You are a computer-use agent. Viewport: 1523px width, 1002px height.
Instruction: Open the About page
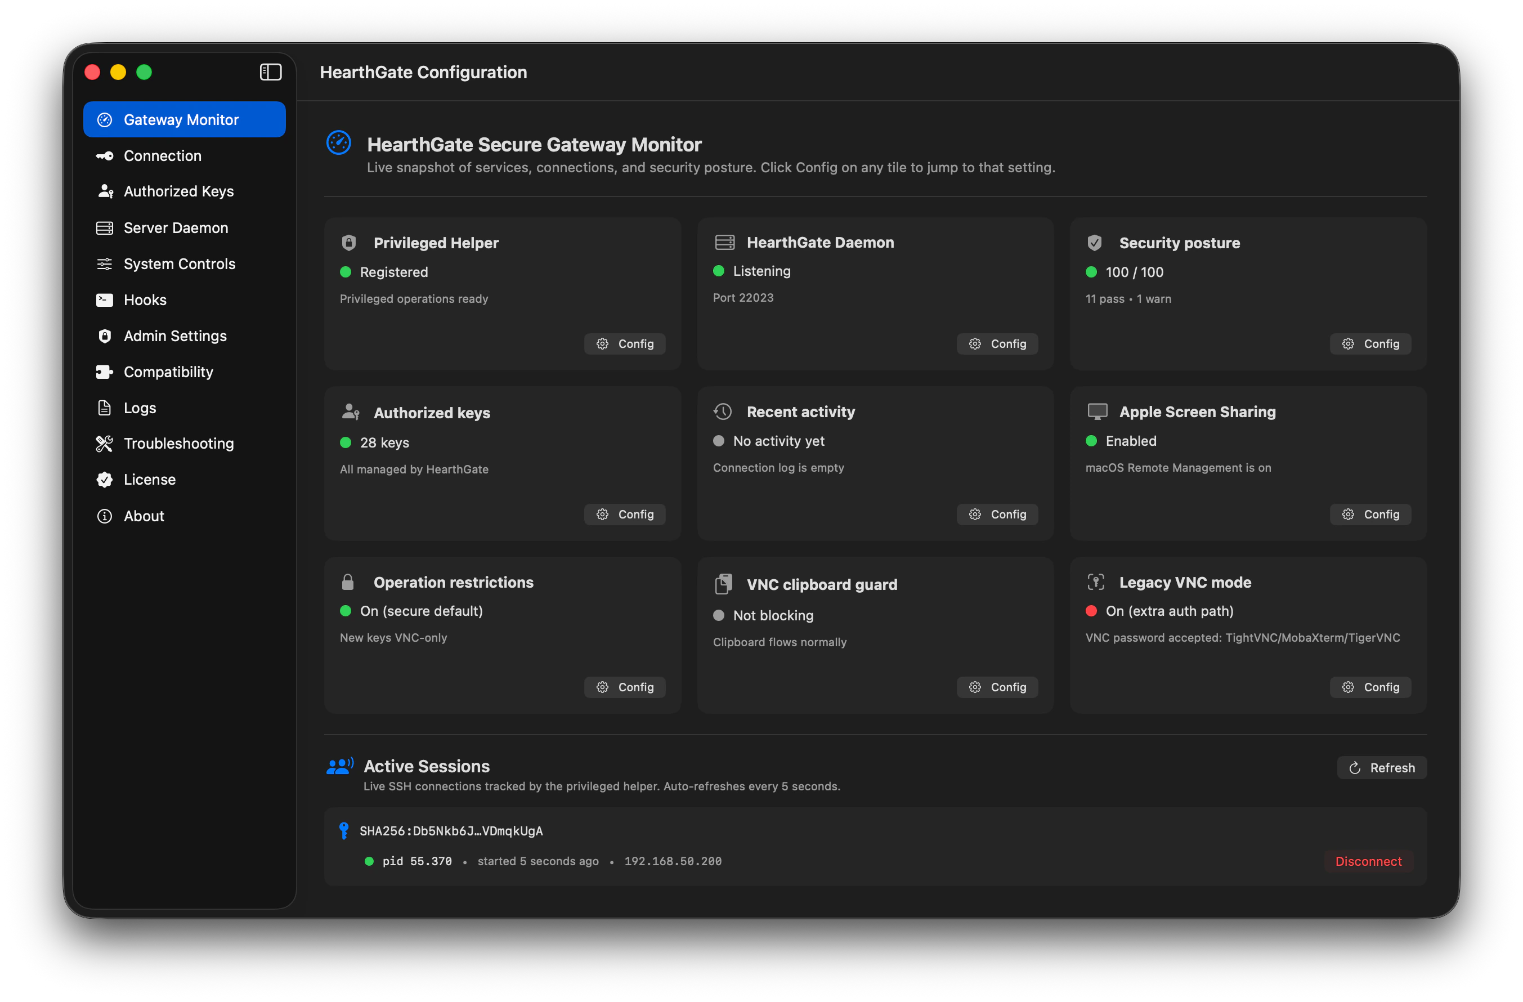click(x=184, y=516)
